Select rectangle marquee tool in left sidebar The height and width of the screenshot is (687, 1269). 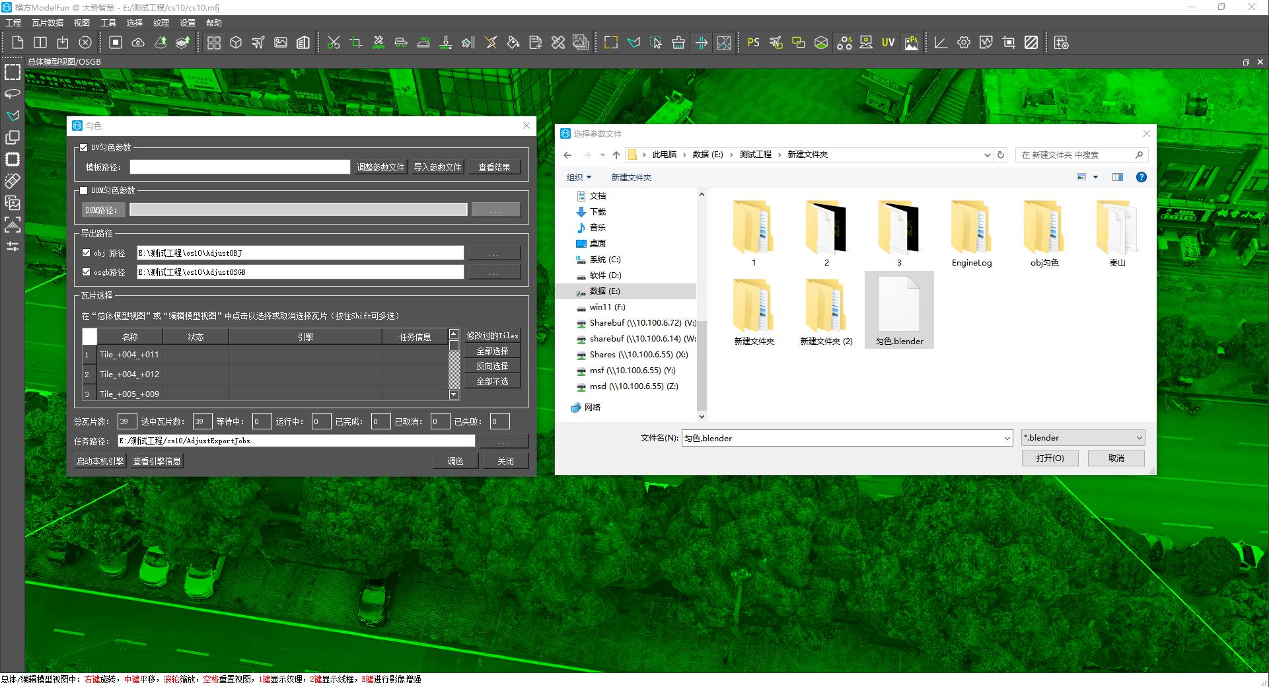coord(13,72)
